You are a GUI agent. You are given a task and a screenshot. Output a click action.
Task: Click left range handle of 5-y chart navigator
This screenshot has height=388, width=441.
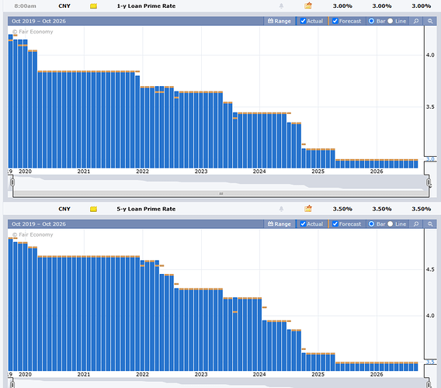12,385
